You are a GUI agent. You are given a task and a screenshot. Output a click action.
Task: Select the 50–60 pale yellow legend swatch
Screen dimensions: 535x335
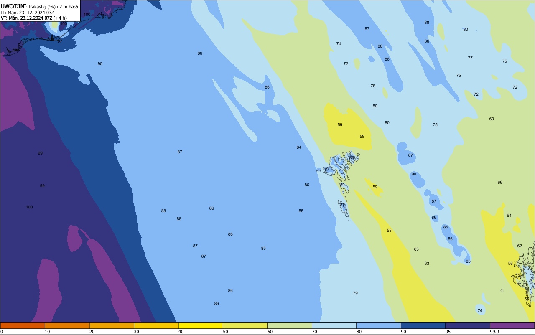(245, 325)
